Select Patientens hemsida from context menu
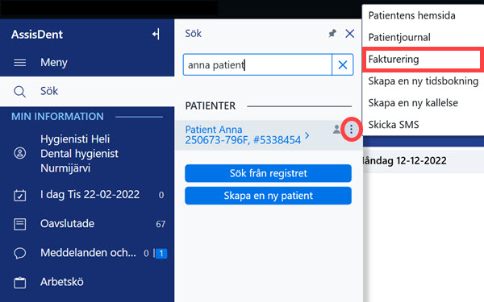 (x=411, y=15)
